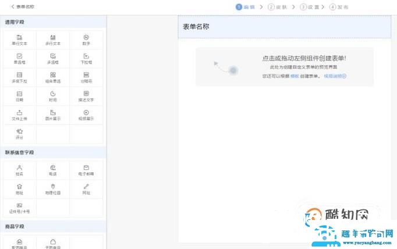Add the first product field with basket icon
Screen dimensions: 397x249
point(19,243)
